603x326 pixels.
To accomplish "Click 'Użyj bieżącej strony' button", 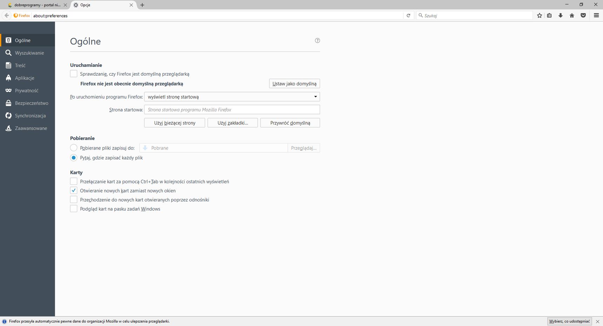I will coord(175,123).
